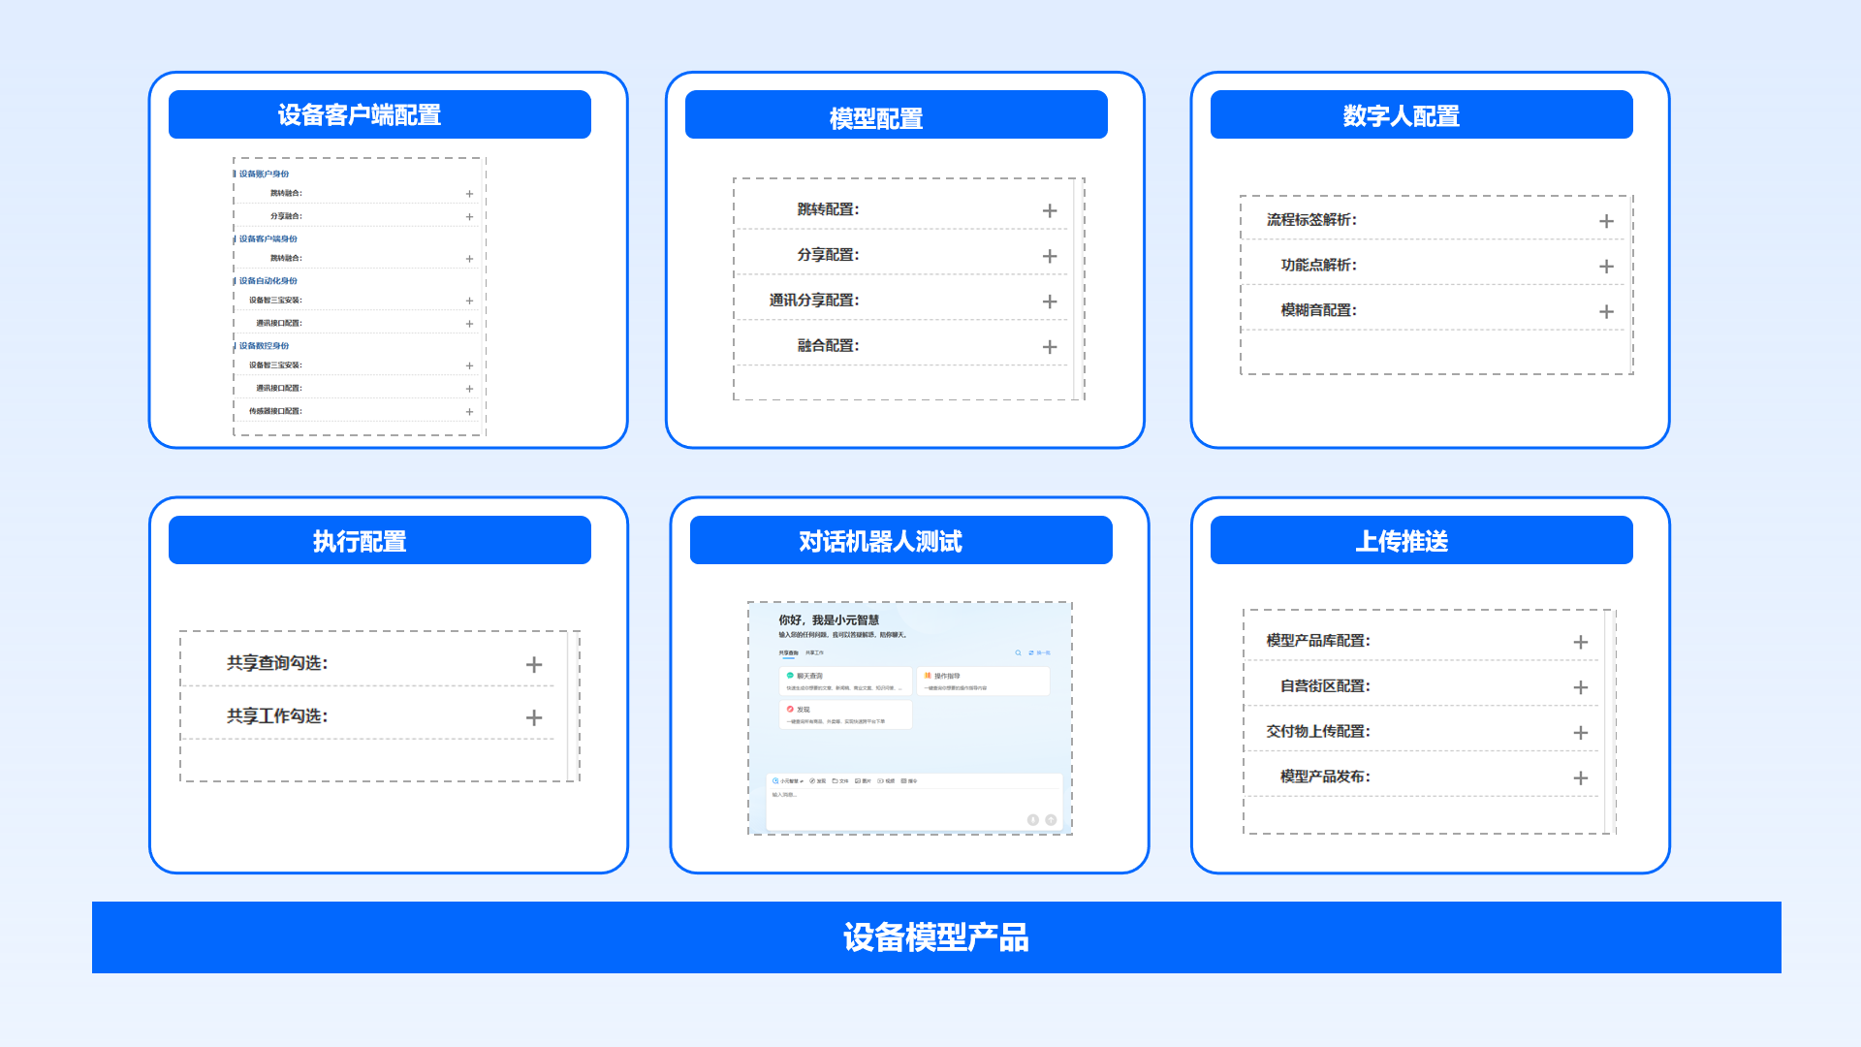Click the 视频 video icon in chat toolbar
The height and width of the screenshot is (1047, 1861).
coord(880,780)
